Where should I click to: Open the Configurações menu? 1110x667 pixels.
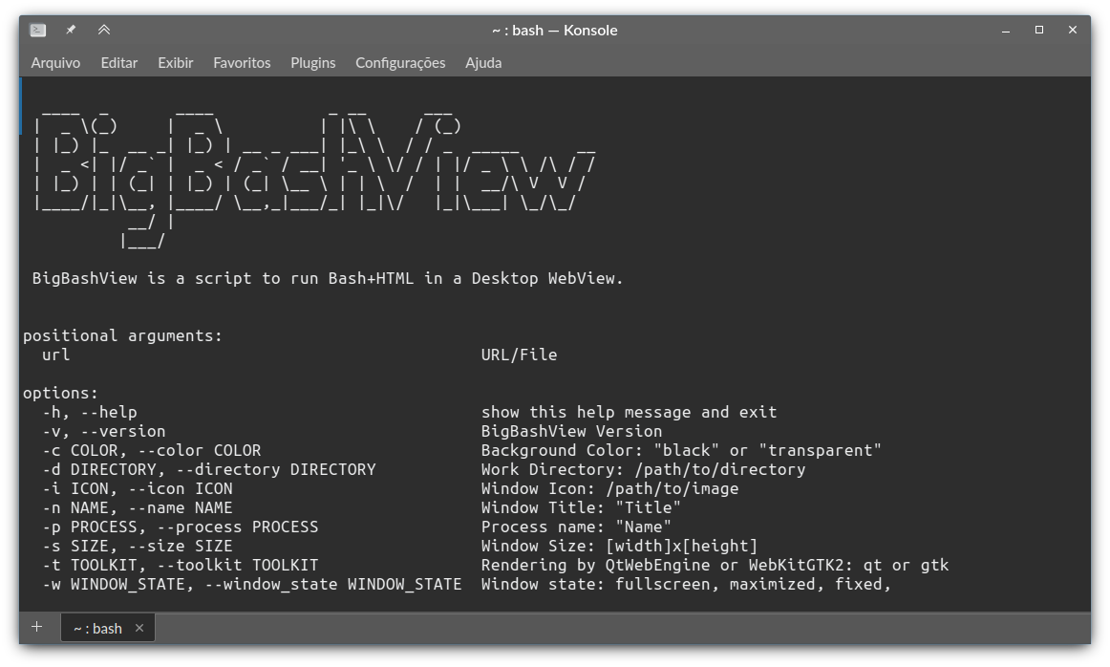click(400, 62)
